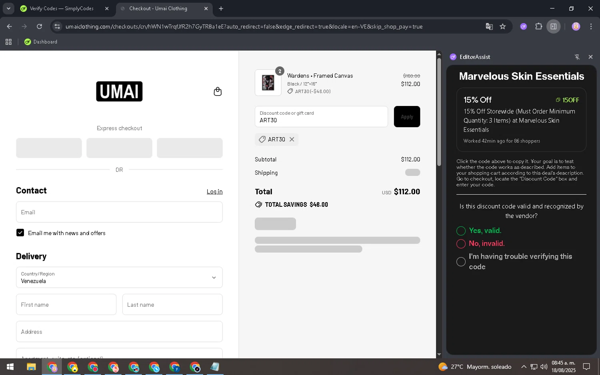Open the Extensions puzzle menu
The width and height of the screenshot is (600, 375).
pos(538,26)
